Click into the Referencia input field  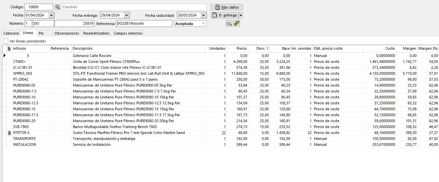click(144, 24)
